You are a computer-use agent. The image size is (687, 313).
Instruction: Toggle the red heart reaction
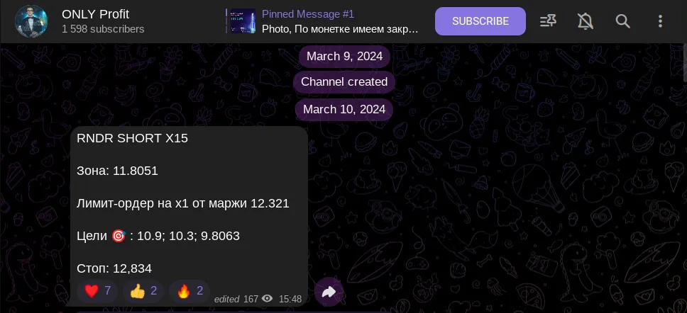coord(97,291)
